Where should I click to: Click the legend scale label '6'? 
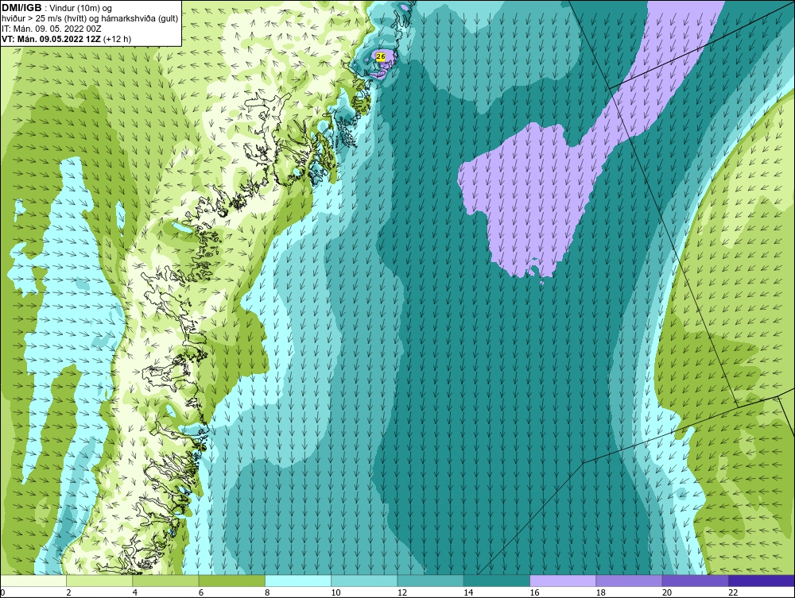tap(201, 592)
